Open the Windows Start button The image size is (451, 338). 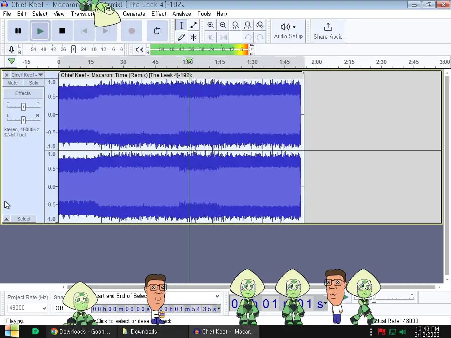(x=11, y=331)
